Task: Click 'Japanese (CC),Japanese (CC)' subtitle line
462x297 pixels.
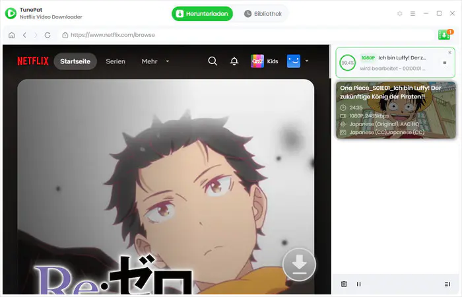Action: click(387, 133)
